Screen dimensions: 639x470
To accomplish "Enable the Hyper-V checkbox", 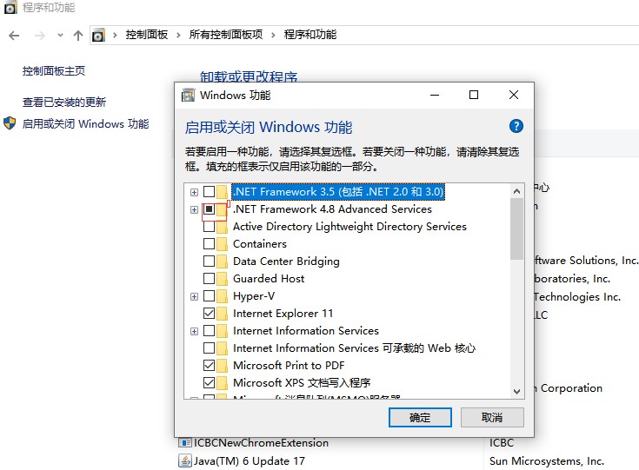I will tap(209, 295).
